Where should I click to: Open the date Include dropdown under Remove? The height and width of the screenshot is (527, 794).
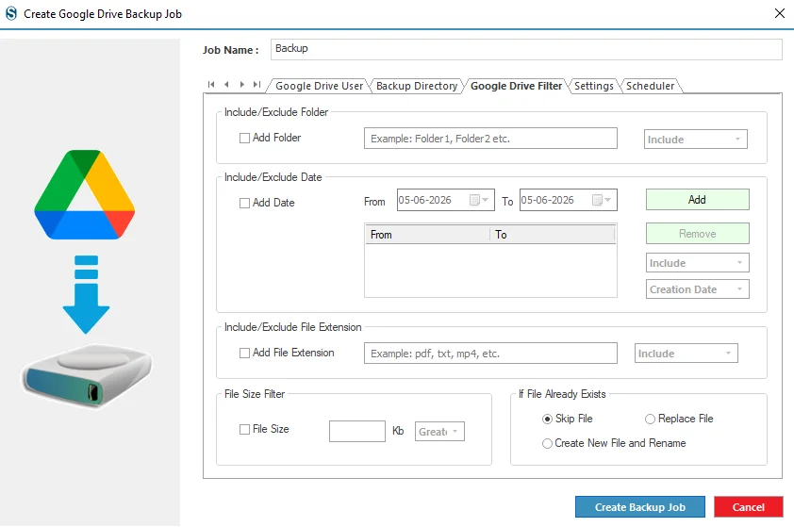pyautogui.click(x=697, y=263)
